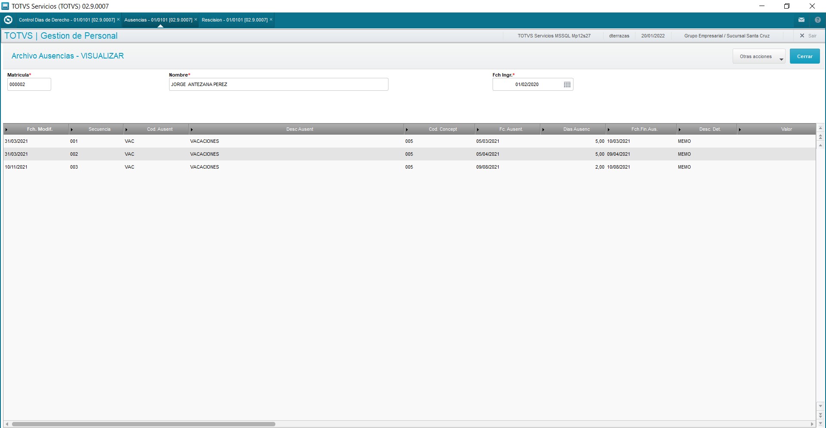
Task: Click end date 10/03/2021 cell
Action: pos(641,141)
